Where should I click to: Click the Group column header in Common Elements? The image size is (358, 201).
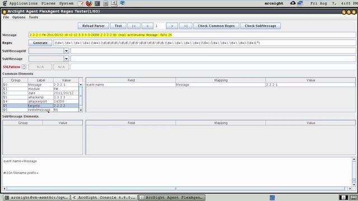[15, 80]
